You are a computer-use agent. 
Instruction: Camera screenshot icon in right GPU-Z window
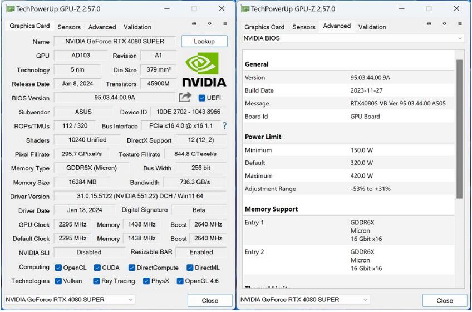(429, 23)
